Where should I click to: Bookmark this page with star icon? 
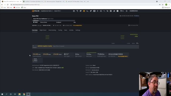(x=163, y=5)
